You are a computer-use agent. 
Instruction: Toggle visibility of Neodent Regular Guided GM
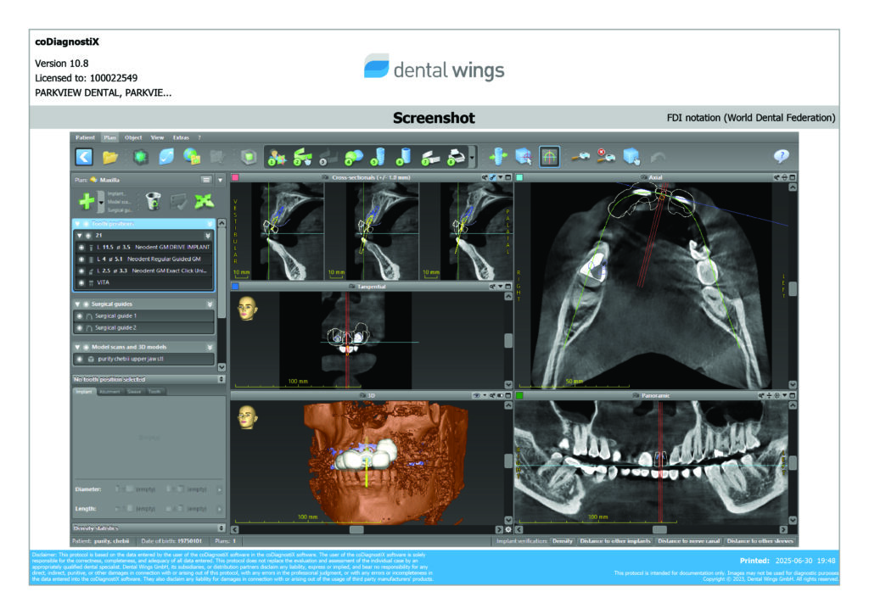point(81,260)
